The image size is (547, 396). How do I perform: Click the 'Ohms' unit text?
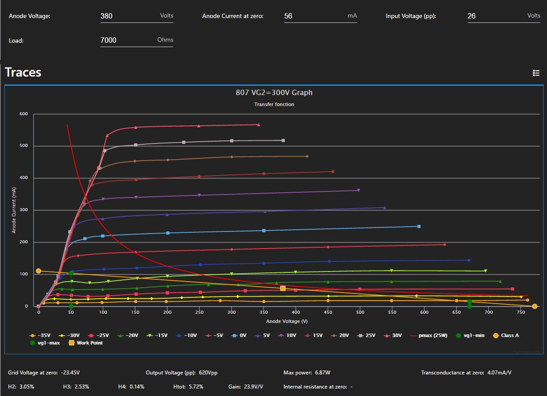coord(165,40)
